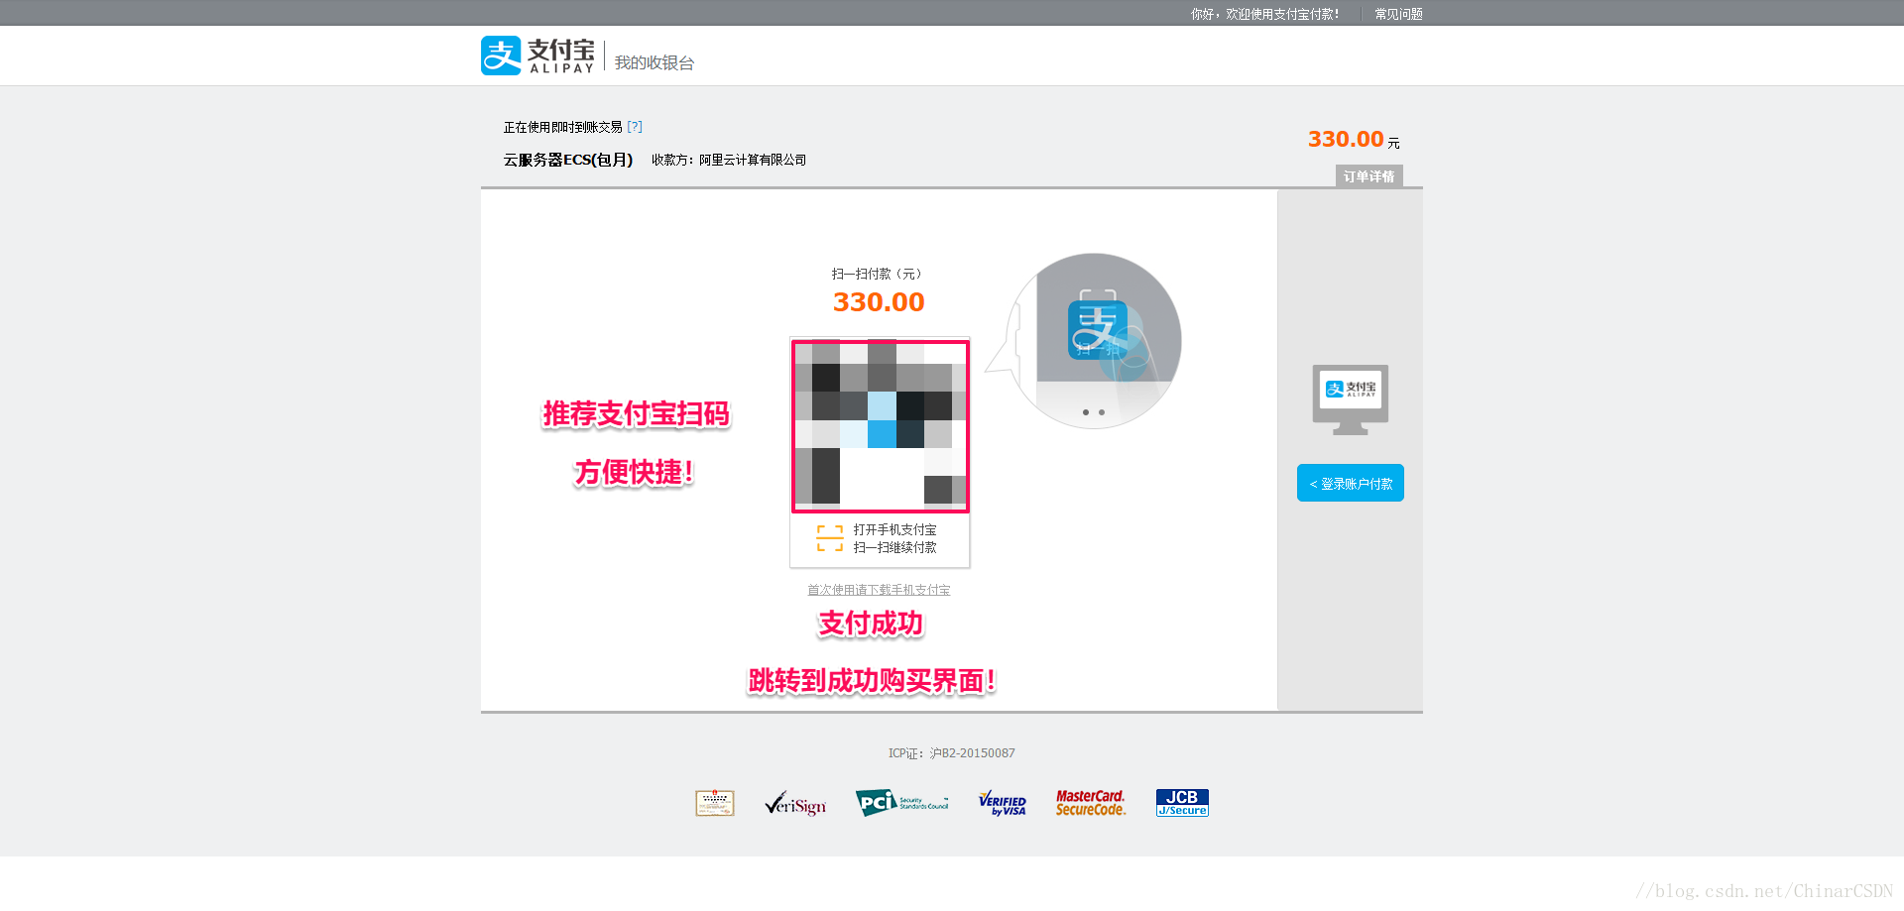This screenshot has height=911, width=1904.
Task: Click the 云服务器ECS(包月) order title
Action: (x=568, y=160)
